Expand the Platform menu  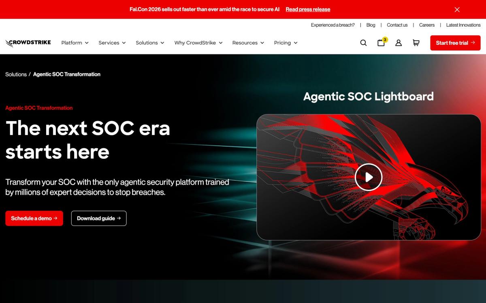tap(75, 43)
